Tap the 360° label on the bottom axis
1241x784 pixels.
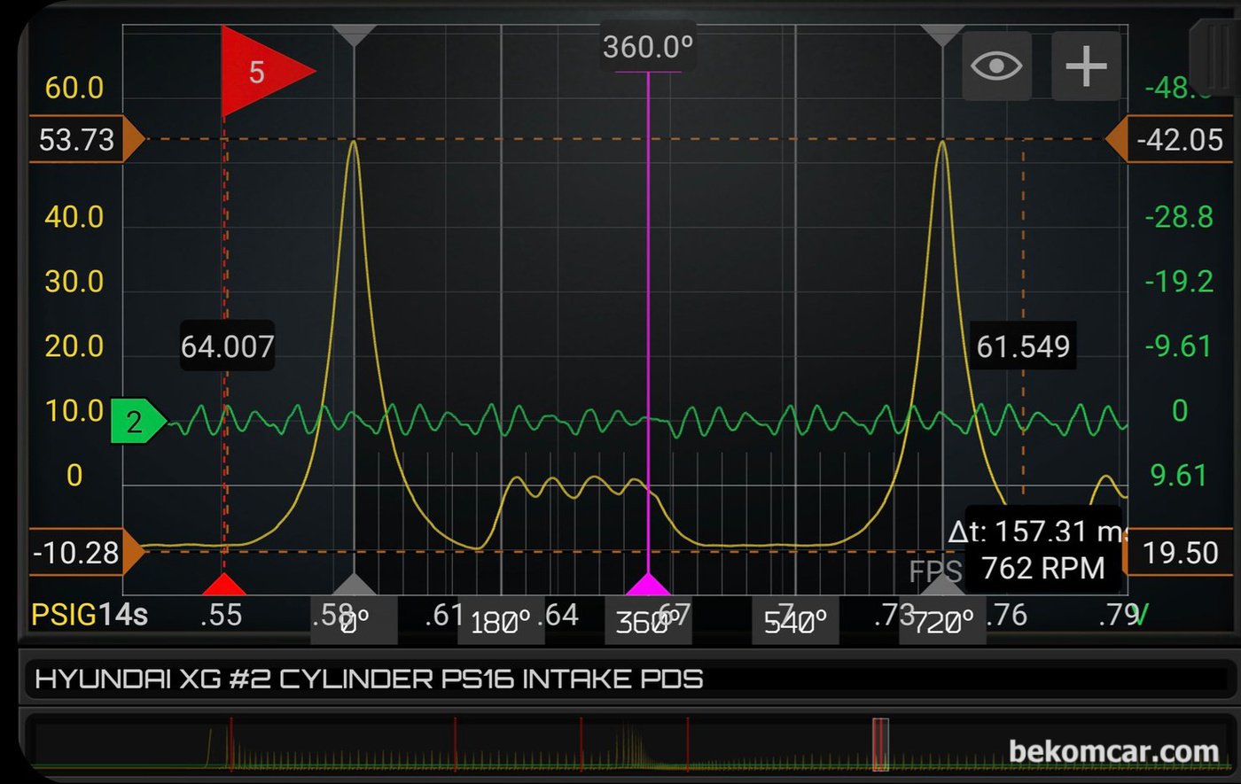pyautogui.click(x=648, y=623)
